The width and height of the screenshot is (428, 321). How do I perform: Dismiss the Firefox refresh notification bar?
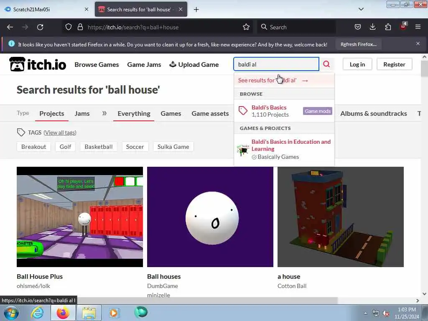[418, 43]
